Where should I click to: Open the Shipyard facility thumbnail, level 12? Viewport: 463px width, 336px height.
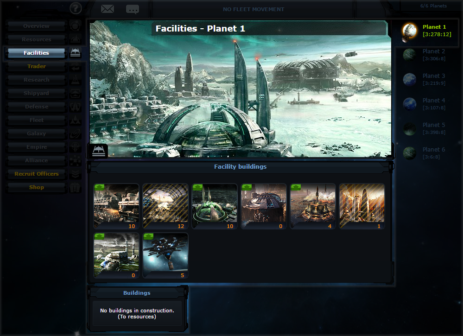[165, 206]
